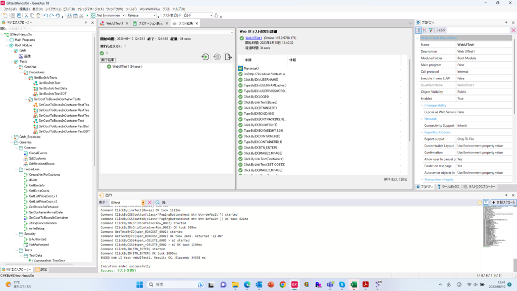Open GeneXus app in the taskbar

[294, 284]
